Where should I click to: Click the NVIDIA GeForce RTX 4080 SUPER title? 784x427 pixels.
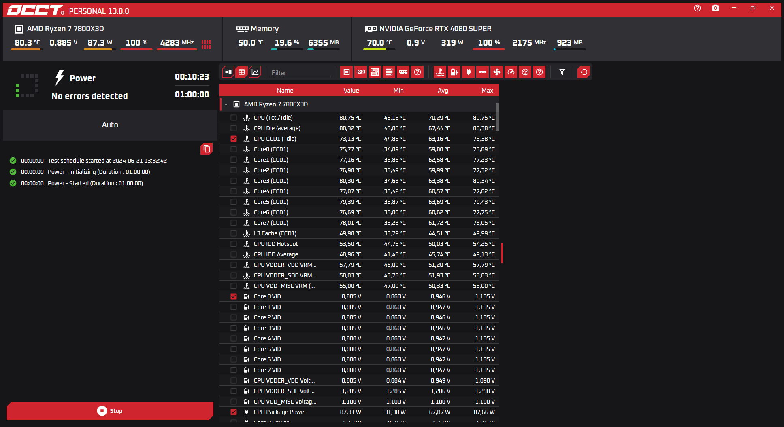435,29
